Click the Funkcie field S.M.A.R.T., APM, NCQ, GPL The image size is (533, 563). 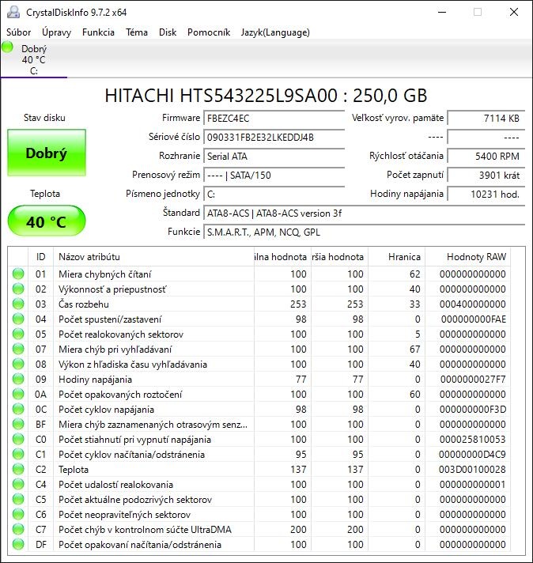point(365,232)
